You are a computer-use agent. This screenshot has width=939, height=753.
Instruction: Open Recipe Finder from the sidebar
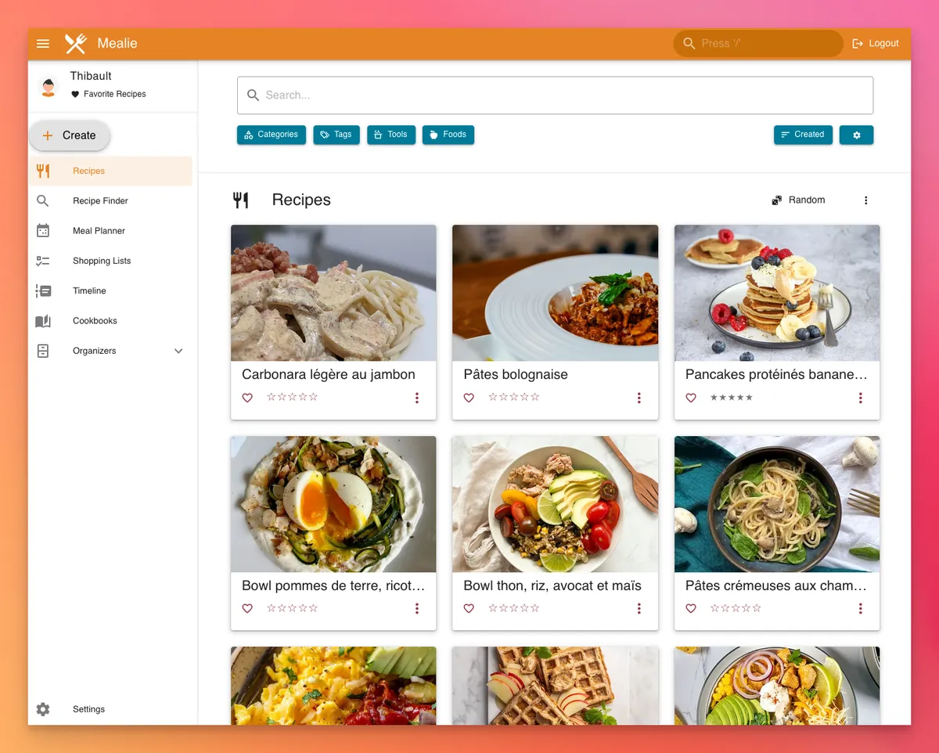pyautogui.click(x=110, y=201)
